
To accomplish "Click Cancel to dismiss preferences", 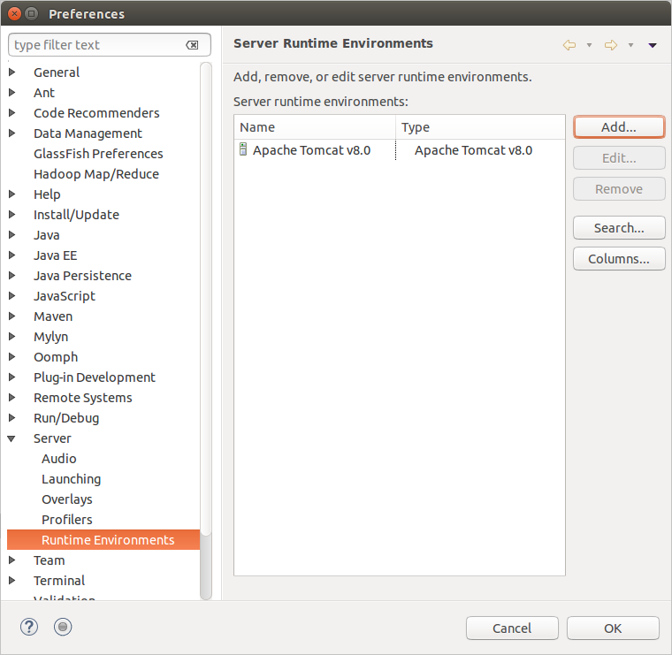I will pyautogui.click(x=512, y=628).
